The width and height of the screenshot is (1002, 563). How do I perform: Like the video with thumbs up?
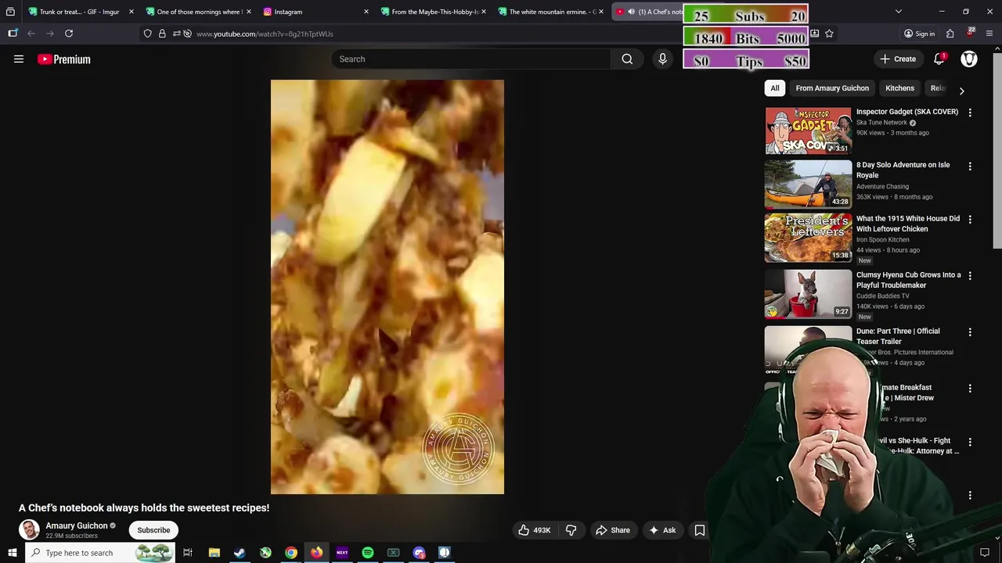[534, 530]
